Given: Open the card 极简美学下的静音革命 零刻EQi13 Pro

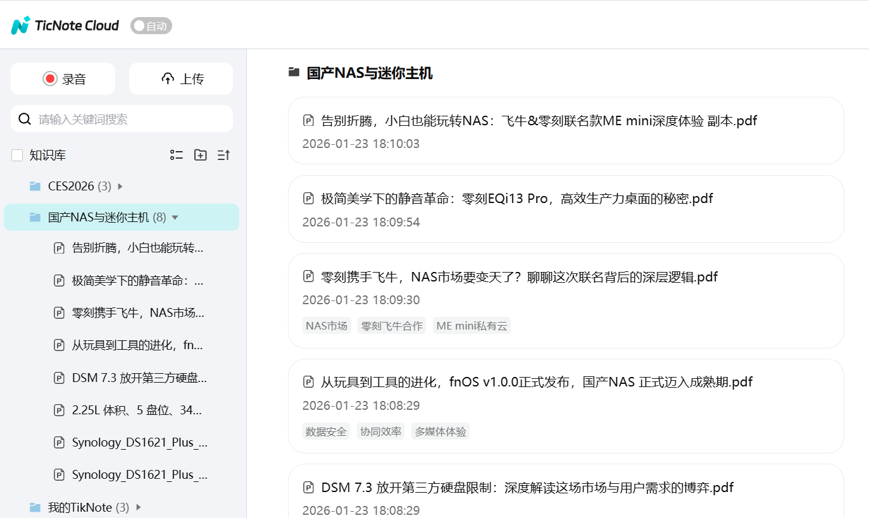Looking at the screenshot, I should [x=566, y=209].
